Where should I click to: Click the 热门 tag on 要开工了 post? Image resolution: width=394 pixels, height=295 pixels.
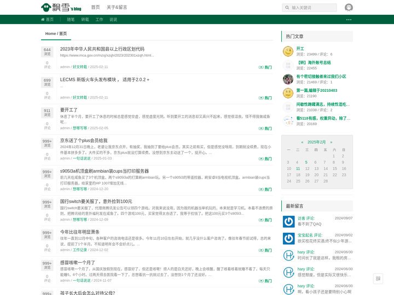point(265,128)
